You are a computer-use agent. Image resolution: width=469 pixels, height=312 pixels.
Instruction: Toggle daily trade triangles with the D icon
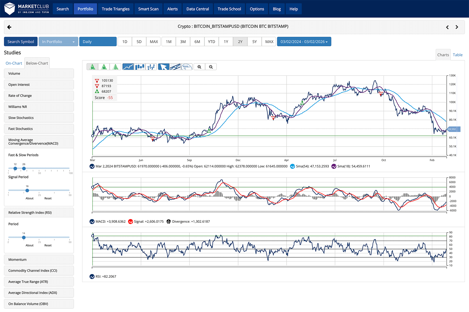point(115,67)
